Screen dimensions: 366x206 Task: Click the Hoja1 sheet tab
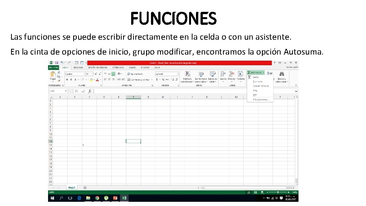pos(72,188)
